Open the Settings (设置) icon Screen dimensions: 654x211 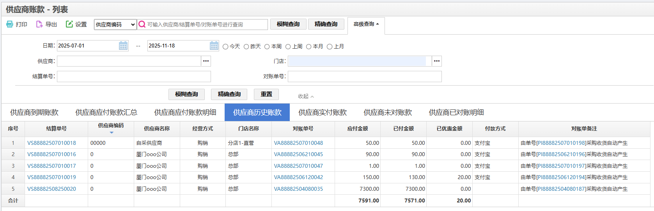tap(69, 24)
